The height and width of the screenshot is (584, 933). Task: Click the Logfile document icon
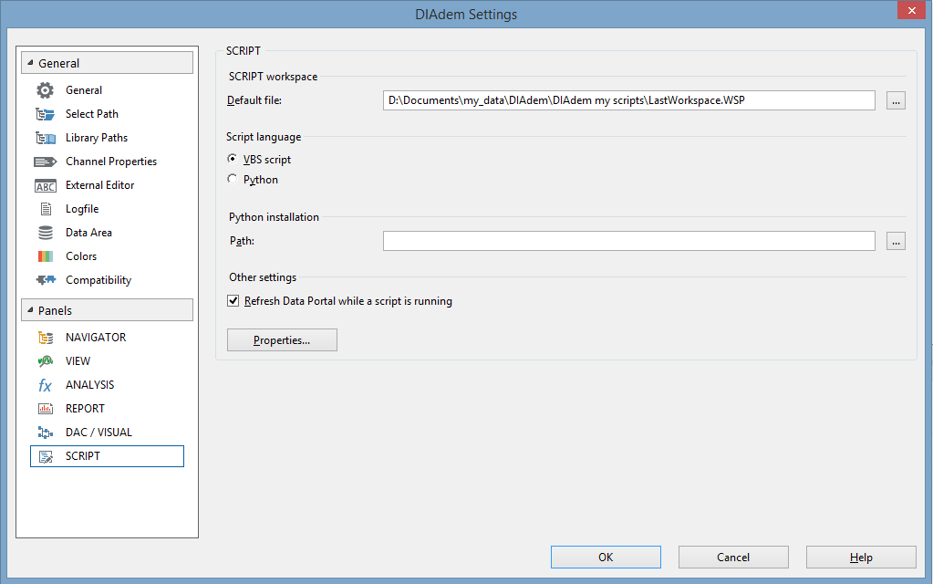(46, 209)
